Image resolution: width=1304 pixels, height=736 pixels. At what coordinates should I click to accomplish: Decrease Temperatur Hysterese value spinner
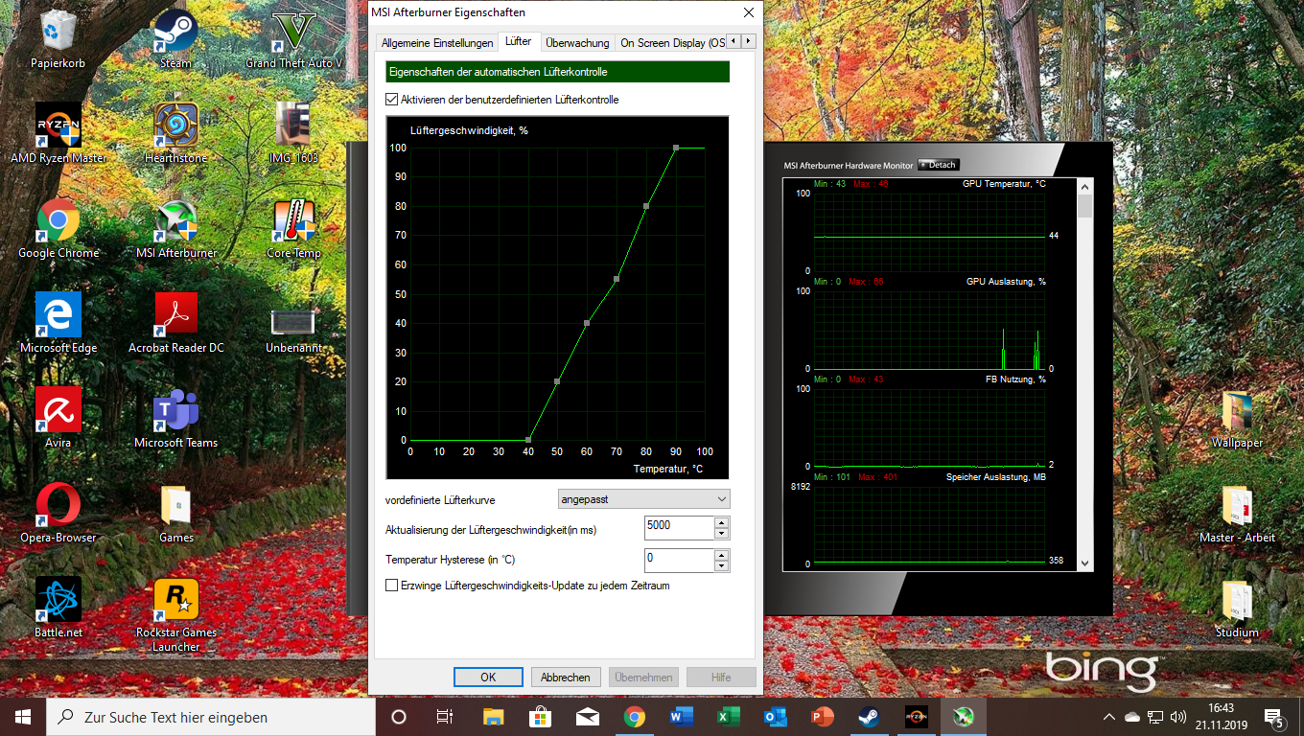(x=721, y=565)
